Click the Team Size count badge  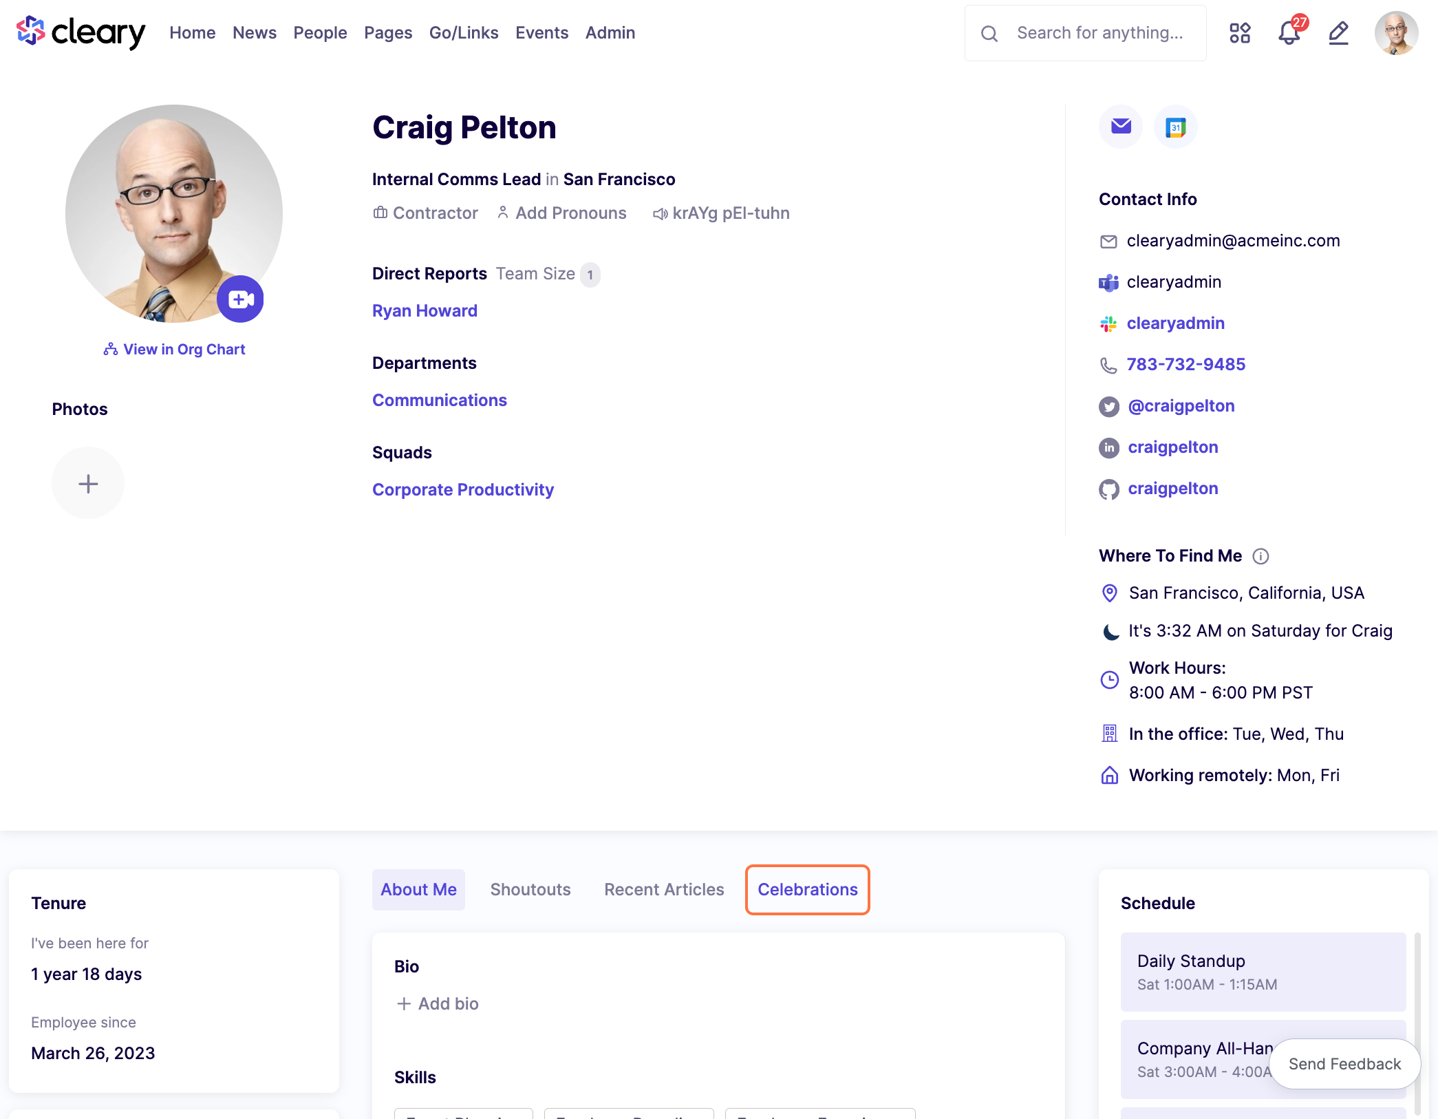coord(590,275)
